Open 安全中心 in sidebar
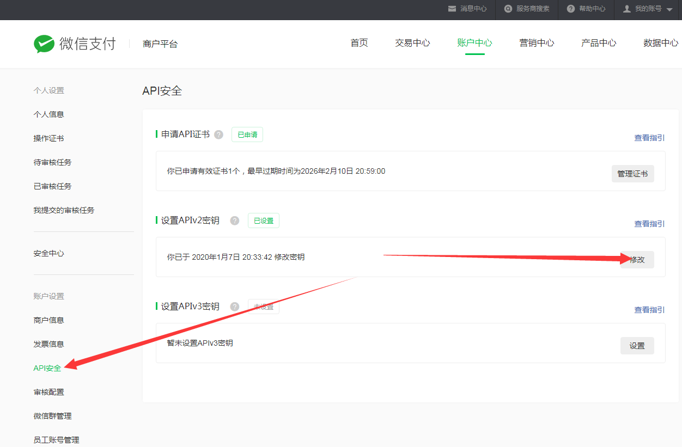Viewport: 682px width, 447px height. [49, 254]
